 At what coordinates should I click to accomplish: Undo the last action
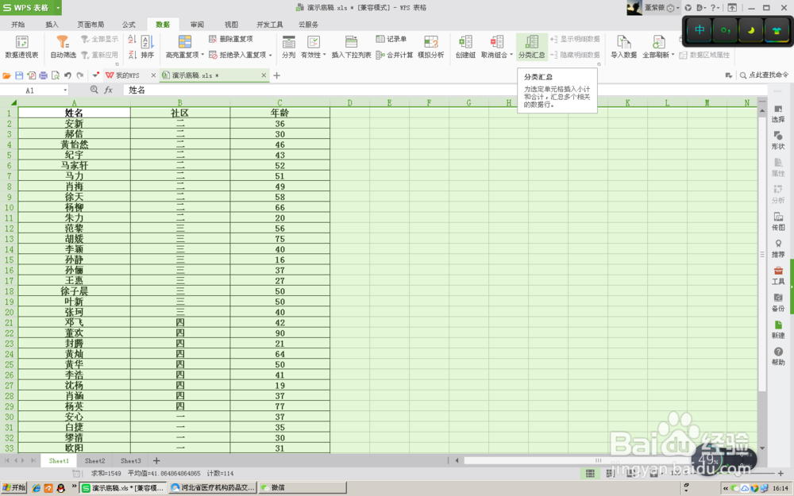(x=67, y=75)
